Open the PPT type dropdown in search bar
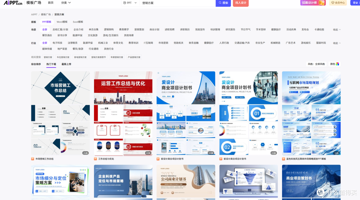The image size is (360, 200). tap(130, 3)
